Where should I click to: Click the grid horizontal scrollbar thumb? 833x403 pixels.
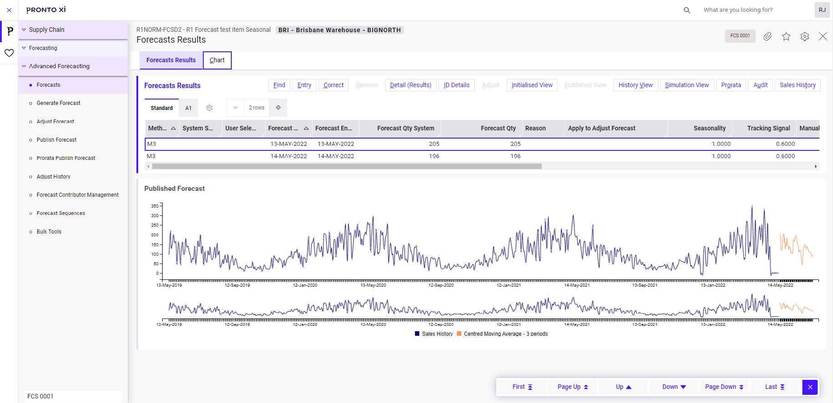(347, 166)
